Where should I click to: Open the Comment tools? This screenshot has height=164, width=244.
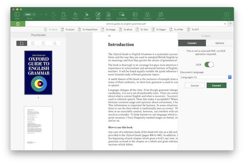[122, 16]
